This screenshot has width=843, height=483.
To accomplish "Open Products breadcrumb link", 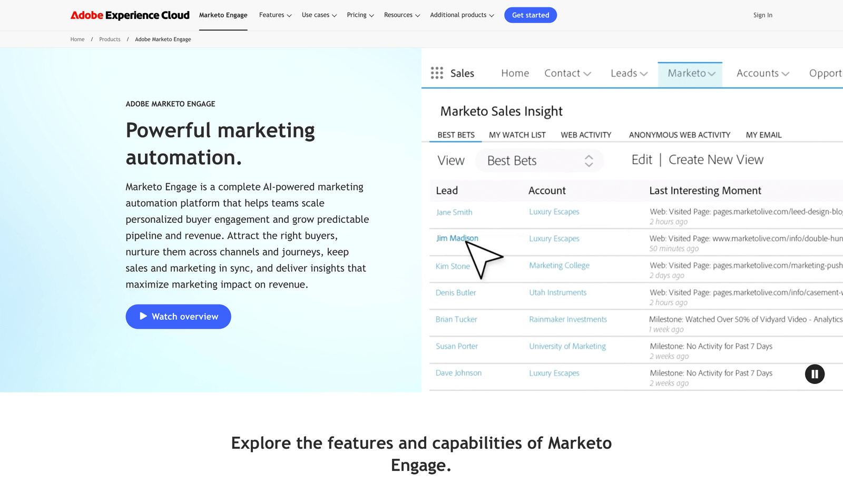I will click(110, 40).
